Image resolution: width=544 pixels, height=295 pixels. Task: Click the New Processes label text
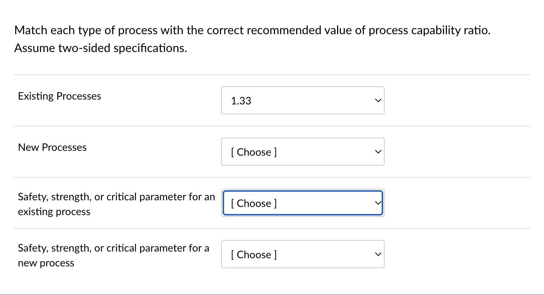[x=52, y=147]
